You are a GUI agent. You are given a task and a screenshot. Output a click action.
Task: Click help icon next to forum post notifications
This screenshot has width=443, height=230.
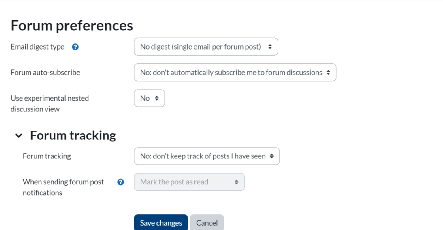(x=121, y=182)
